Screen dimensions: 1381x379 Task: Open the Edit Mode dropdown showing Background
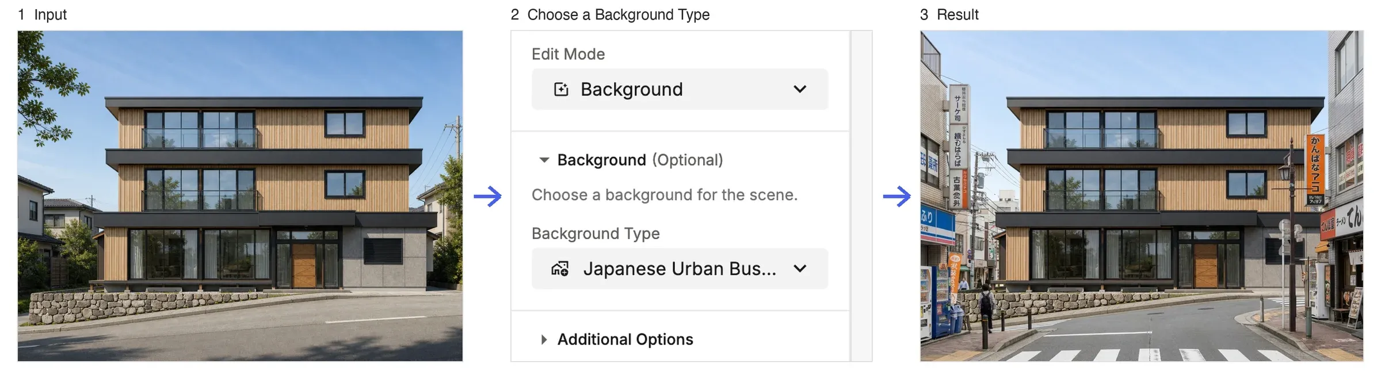680,89
